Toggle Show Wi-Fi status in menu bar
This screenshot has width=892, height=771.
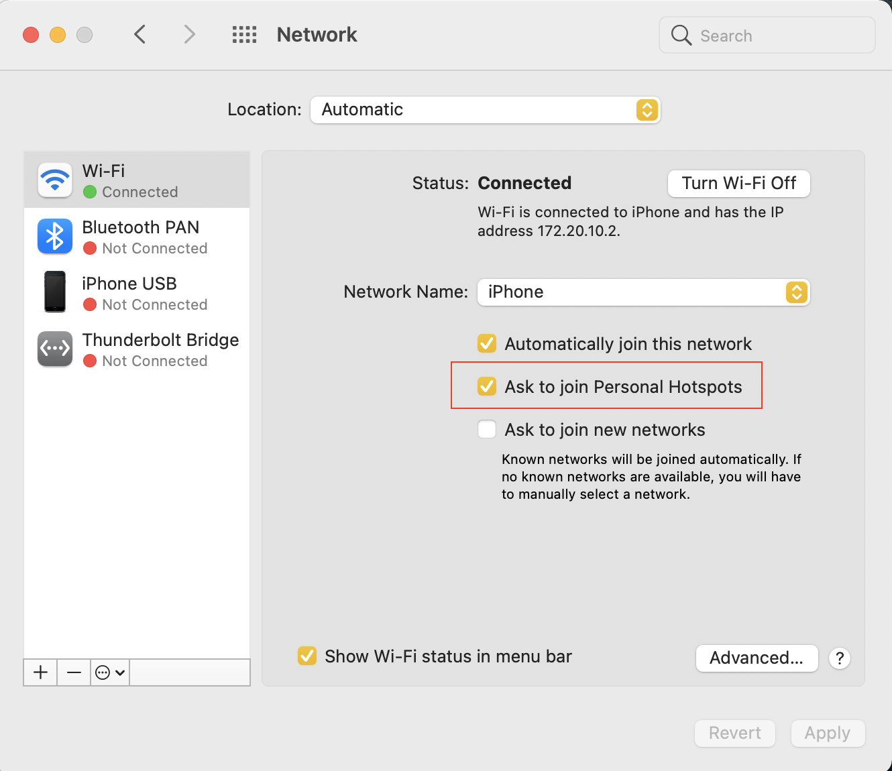pyautogui.click(x=307, y=656)
